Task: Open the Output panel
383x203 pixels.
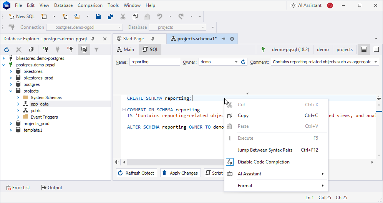Action: (51, 188)
